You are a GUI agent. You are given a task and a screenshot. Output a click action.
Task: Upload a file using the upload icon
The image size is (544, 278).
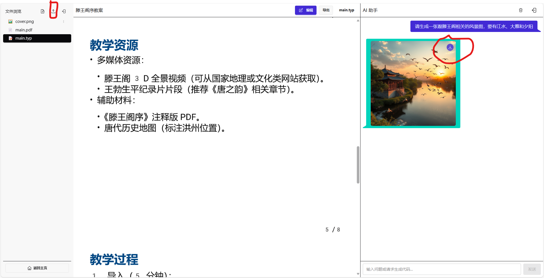53,11
